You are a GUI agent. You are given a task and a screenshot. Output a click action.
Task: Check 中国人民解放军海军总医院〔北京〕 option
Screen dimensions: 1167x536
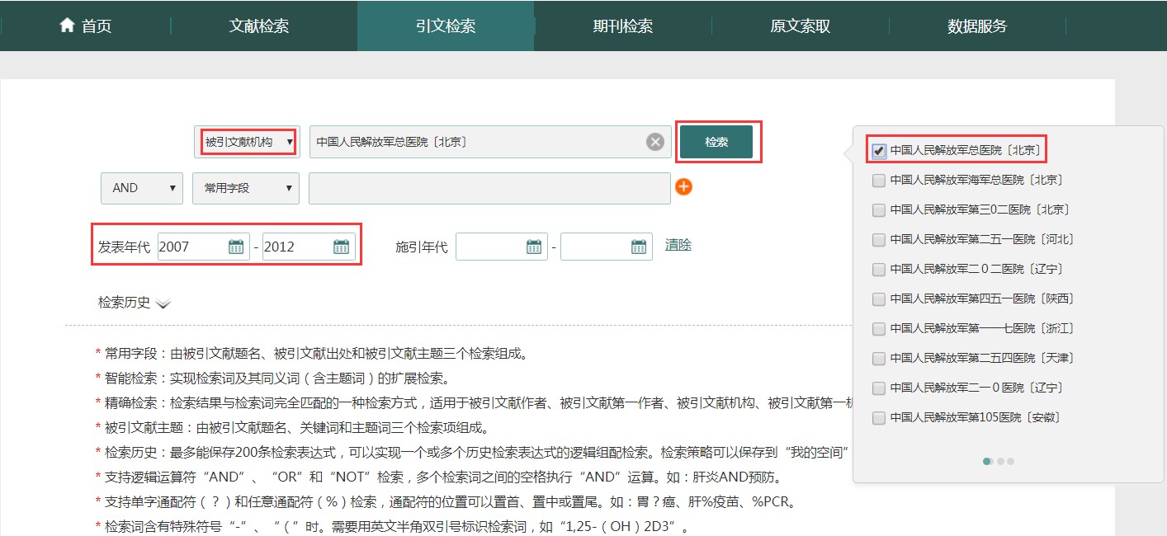879,180
